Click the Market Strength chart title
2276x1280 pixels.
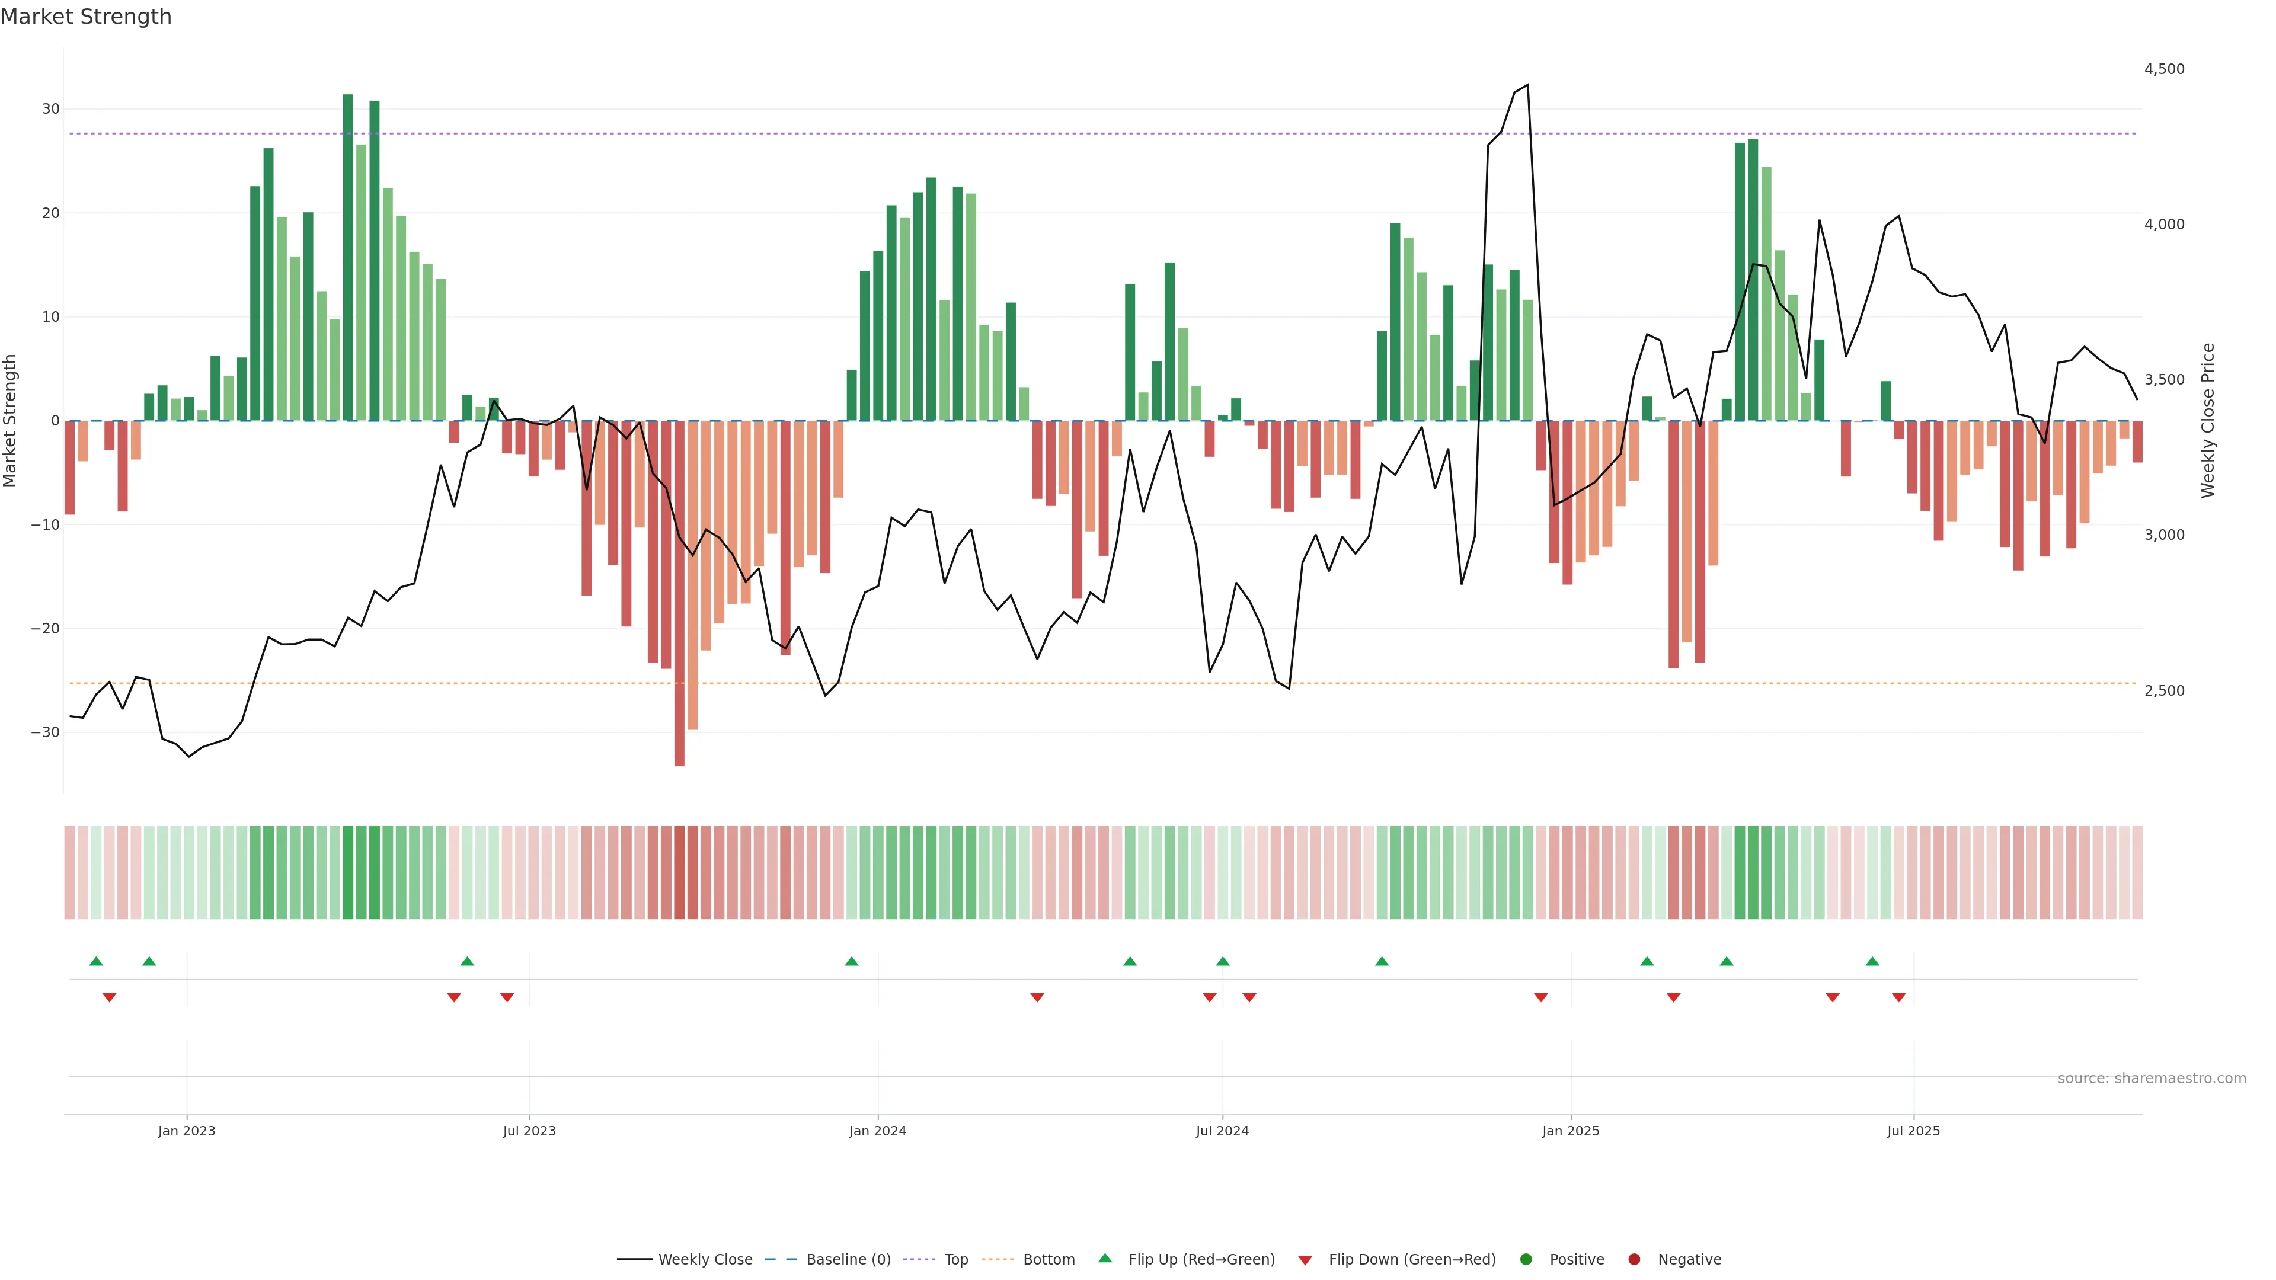86,17
